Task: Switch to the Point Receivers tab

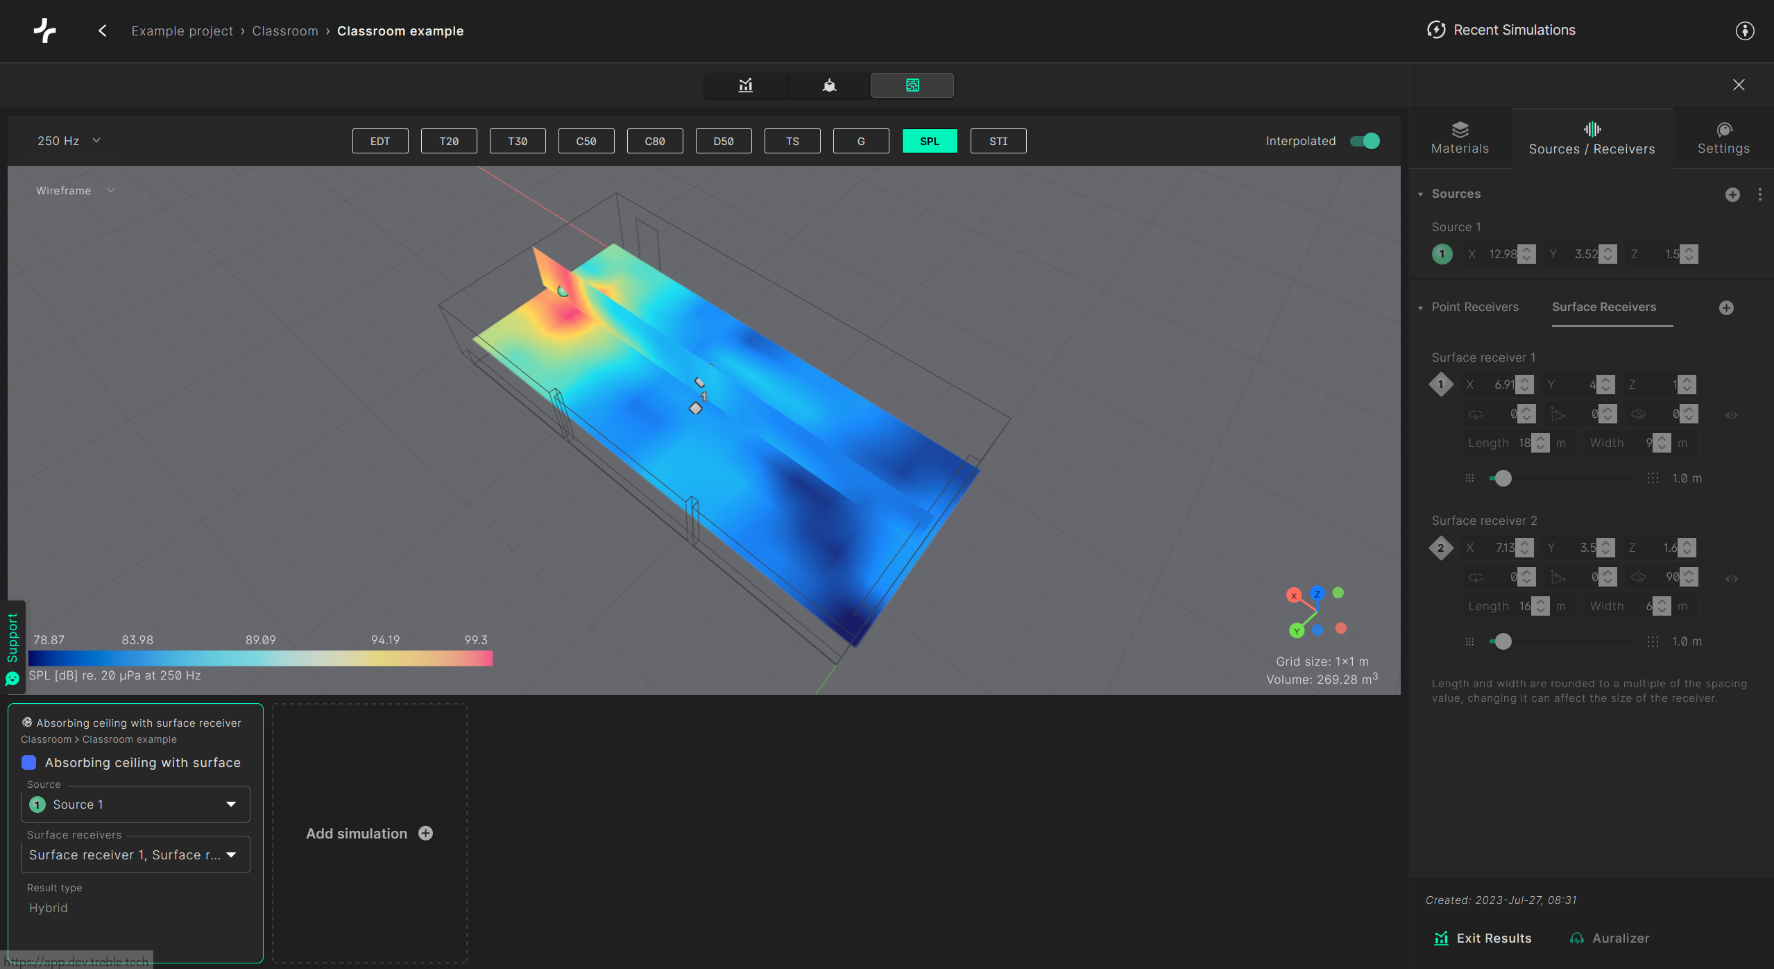Action: (x=1475, y=307)
